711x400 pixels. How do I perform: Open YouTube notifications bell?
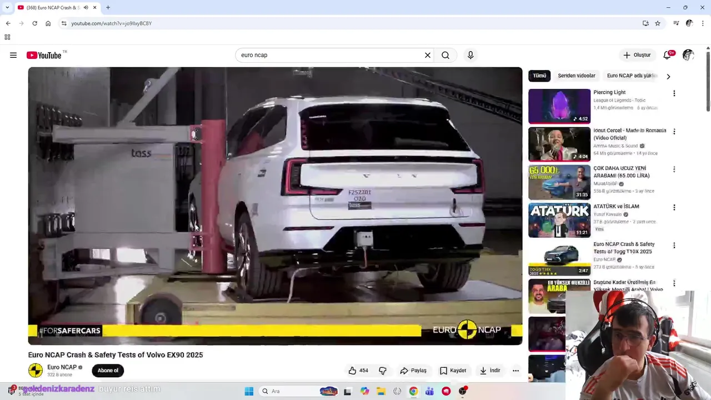[668, 55]
